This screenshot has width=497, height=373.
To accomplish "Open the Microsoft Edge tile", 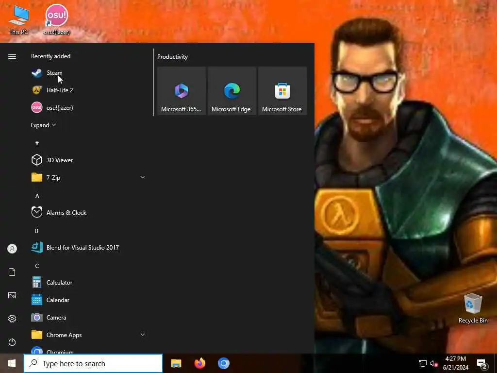I will [232, 91].
